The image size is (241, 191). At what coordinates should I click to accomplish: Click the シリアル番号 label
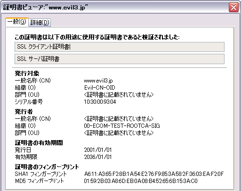(x=29, y=102)
